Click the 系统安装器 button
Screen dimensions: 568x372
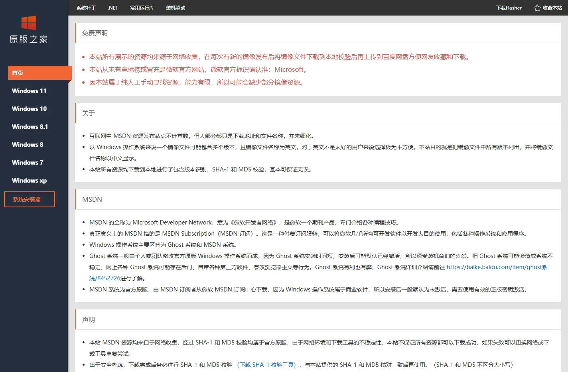pos(30,199)
